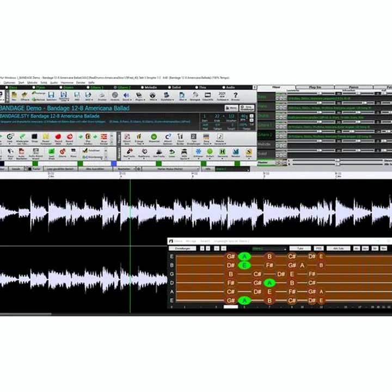
Task: Click the Loops icon
Action: click(x=171, y=153)
